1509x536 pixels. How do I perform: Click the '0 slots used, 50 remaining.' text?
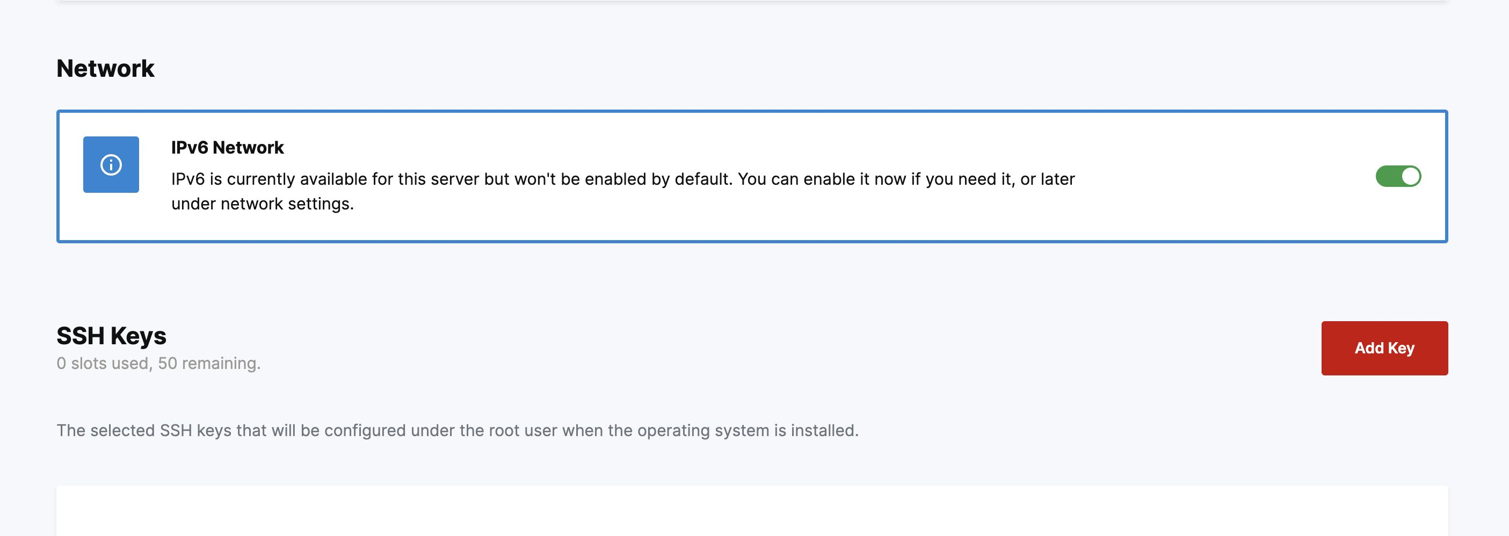[x=158, y=363]
